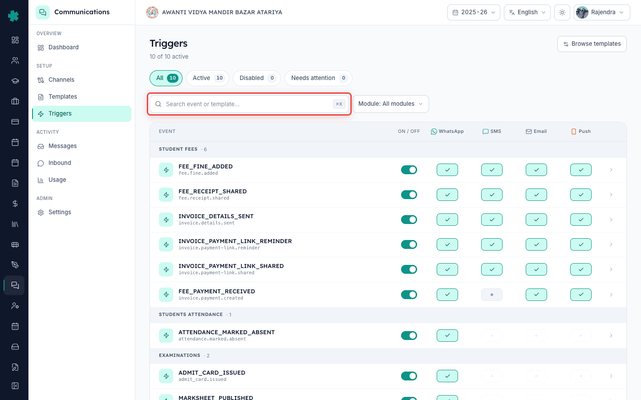This screenshot has height=400, width=641.
Task: Click the credit card icon in left rail
Action: click(x=15, y=122)
